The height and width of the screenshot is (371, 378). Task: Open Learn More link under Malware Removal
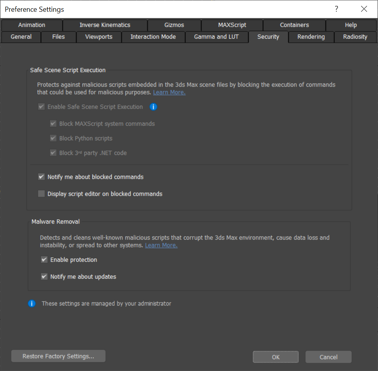pos(161,246)
